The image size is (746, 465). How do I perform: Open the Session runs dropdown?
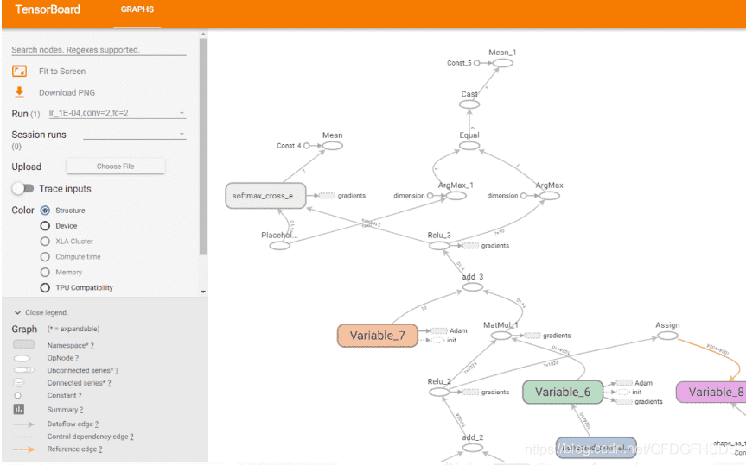click(135, 135)
